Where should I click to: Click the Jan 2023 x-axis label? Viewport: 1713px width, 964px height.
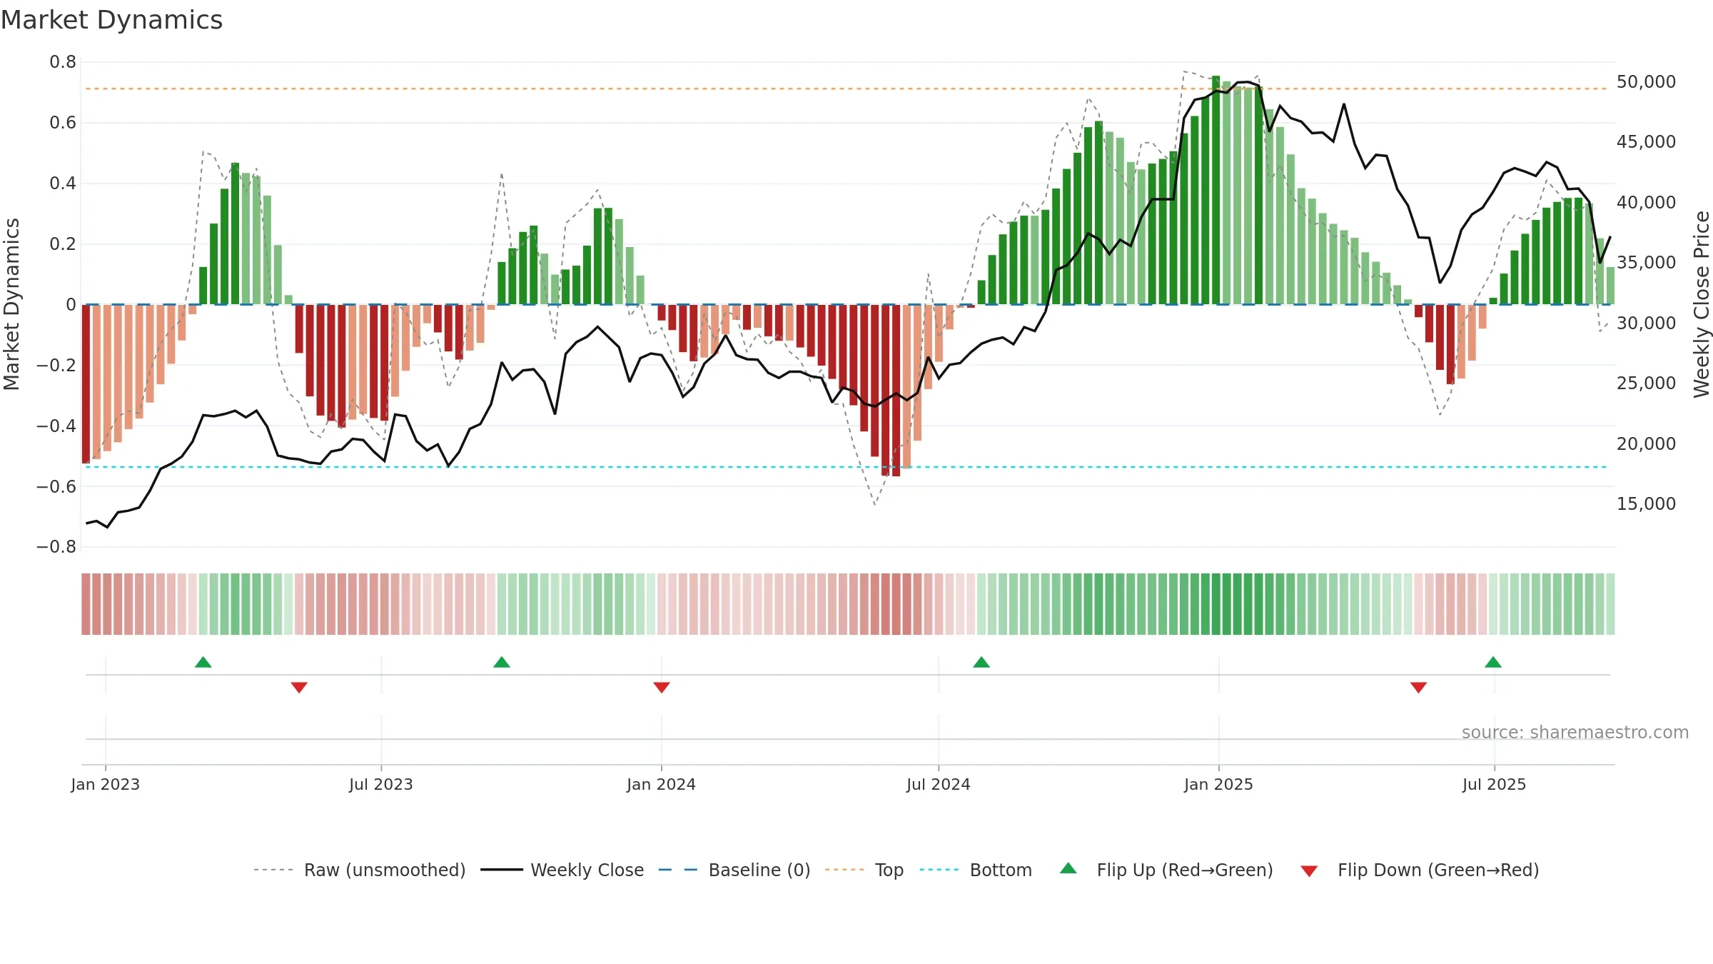[106, 784]
